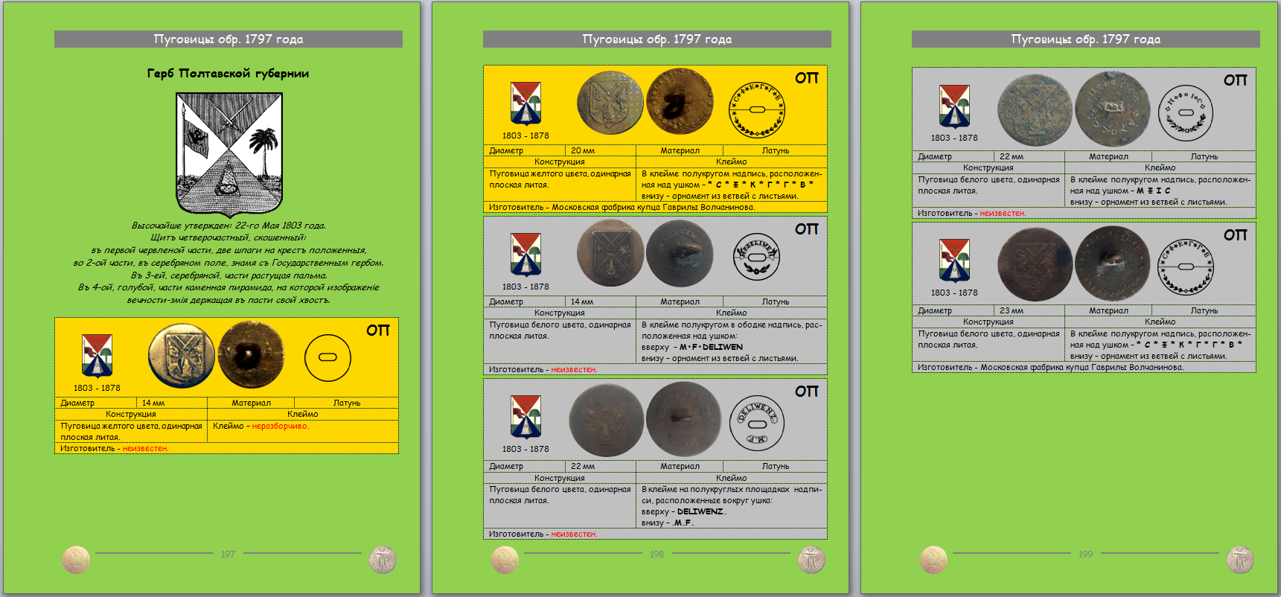Click the DELIWENZ stamp drawing of 22 mm button on page 198
This screenshot has height=597, width=1281.
point(756,423)
